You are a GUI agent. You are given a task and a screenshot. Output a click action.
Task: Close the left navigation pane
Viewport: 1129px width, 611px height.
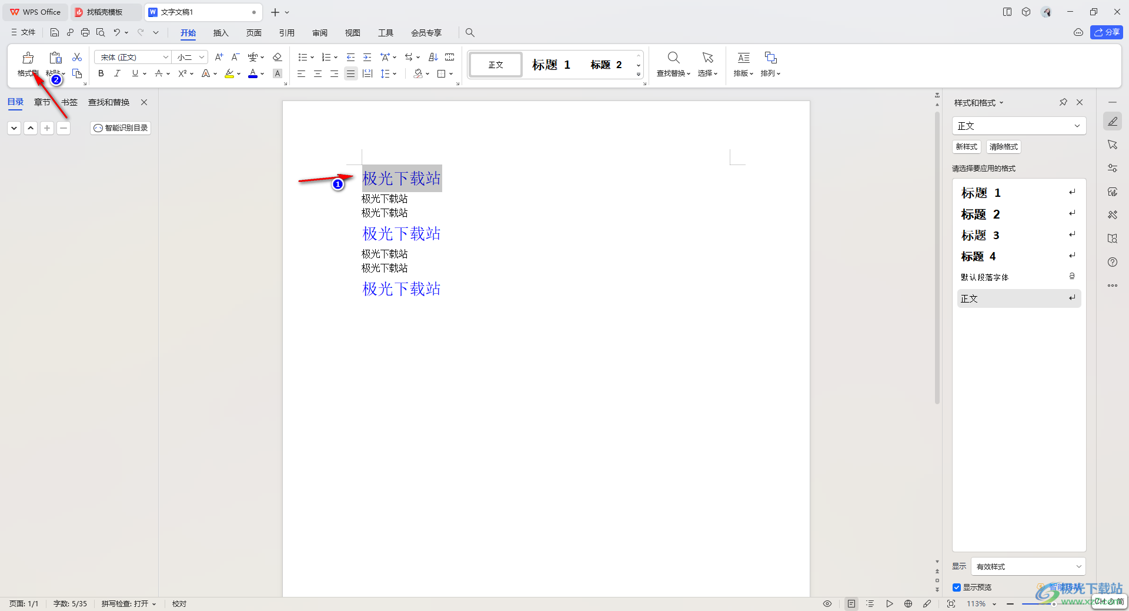point(144,102)
